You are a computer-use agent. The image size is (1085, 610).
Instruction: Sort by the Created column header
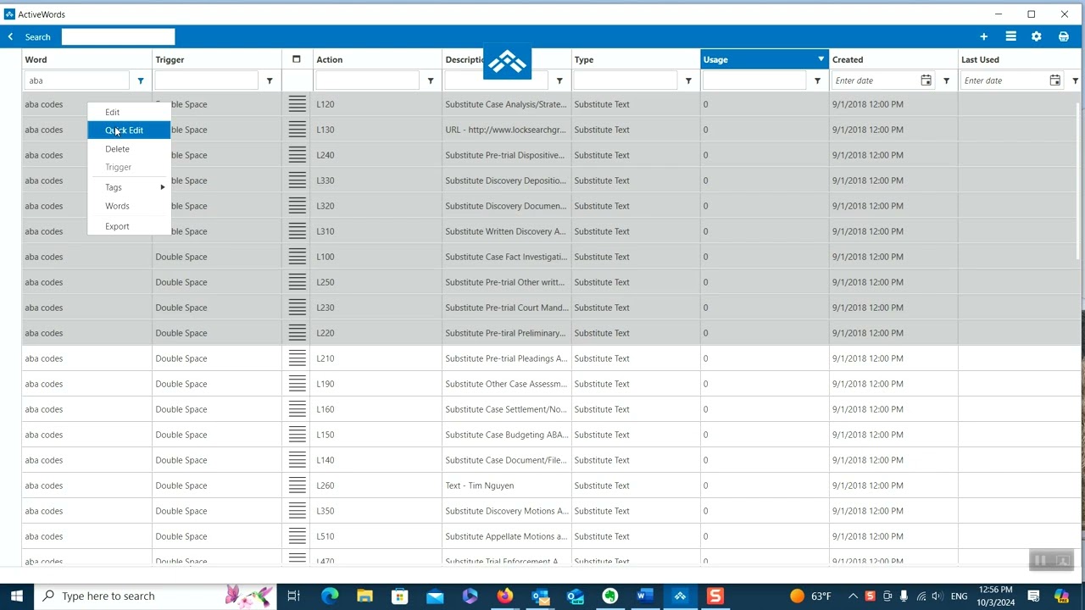click(x=893, y=59)
